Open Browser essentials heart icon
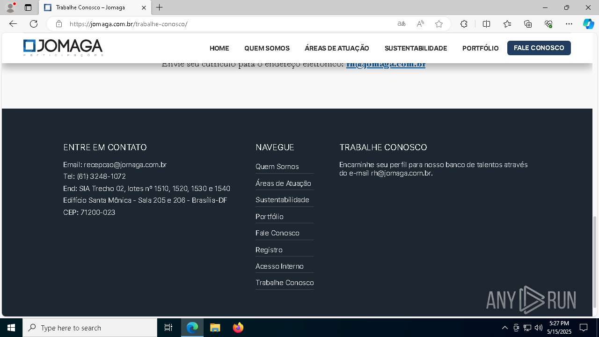 pyautogui.click(x=548, y=24)
